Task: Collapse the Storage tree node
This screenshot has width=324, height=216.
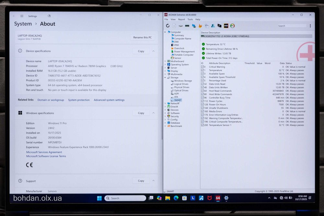Action: click(165, 77)
